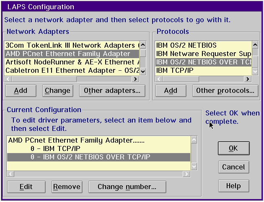Click adapters list scroll left arrow
Screen dimensions: 264x202
point(8,79)
